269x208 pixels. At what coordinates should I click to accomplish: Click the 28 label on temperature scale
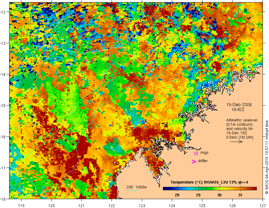click(x=177, y=195)
